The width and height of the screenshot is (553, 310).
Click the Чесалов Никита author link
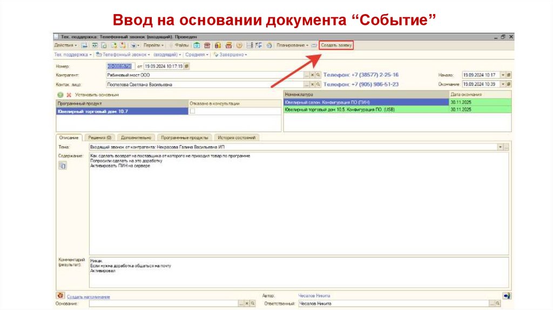pos(314,296)
